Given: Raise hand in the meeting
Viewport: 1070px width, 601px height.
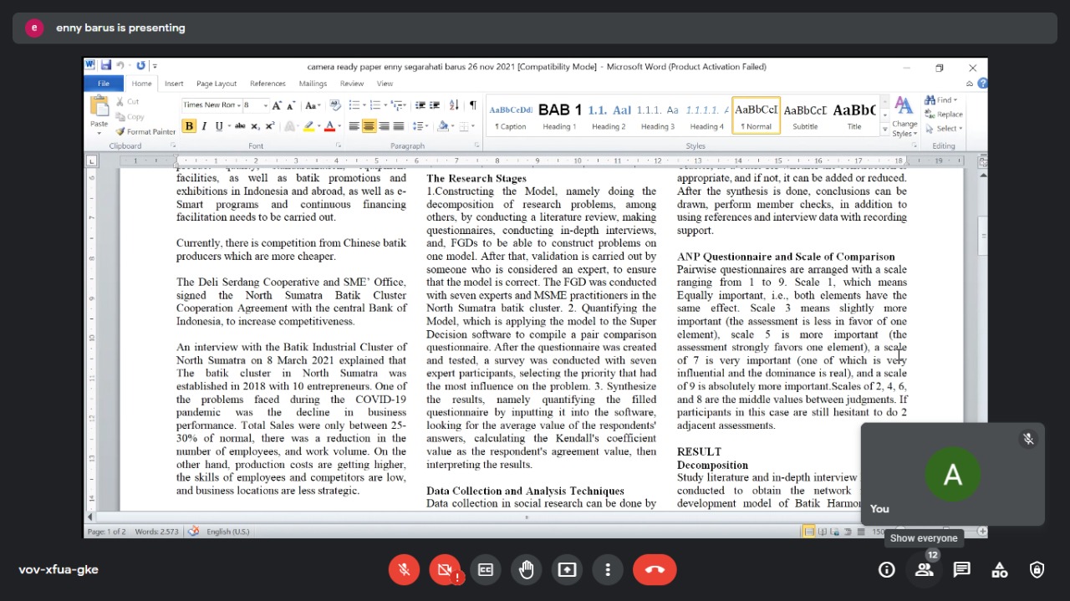Looking at the screenshot, I should [527, 570].
